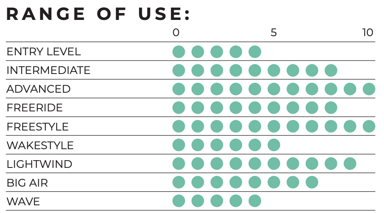
Task: Click the ENTRY LEVEL row label
Action: (44, 52)
